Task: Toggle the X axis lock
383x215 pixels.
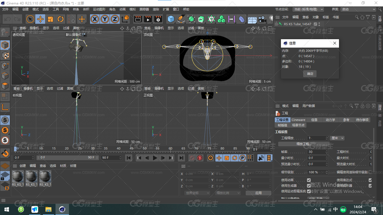Action: tap(95, 19)
